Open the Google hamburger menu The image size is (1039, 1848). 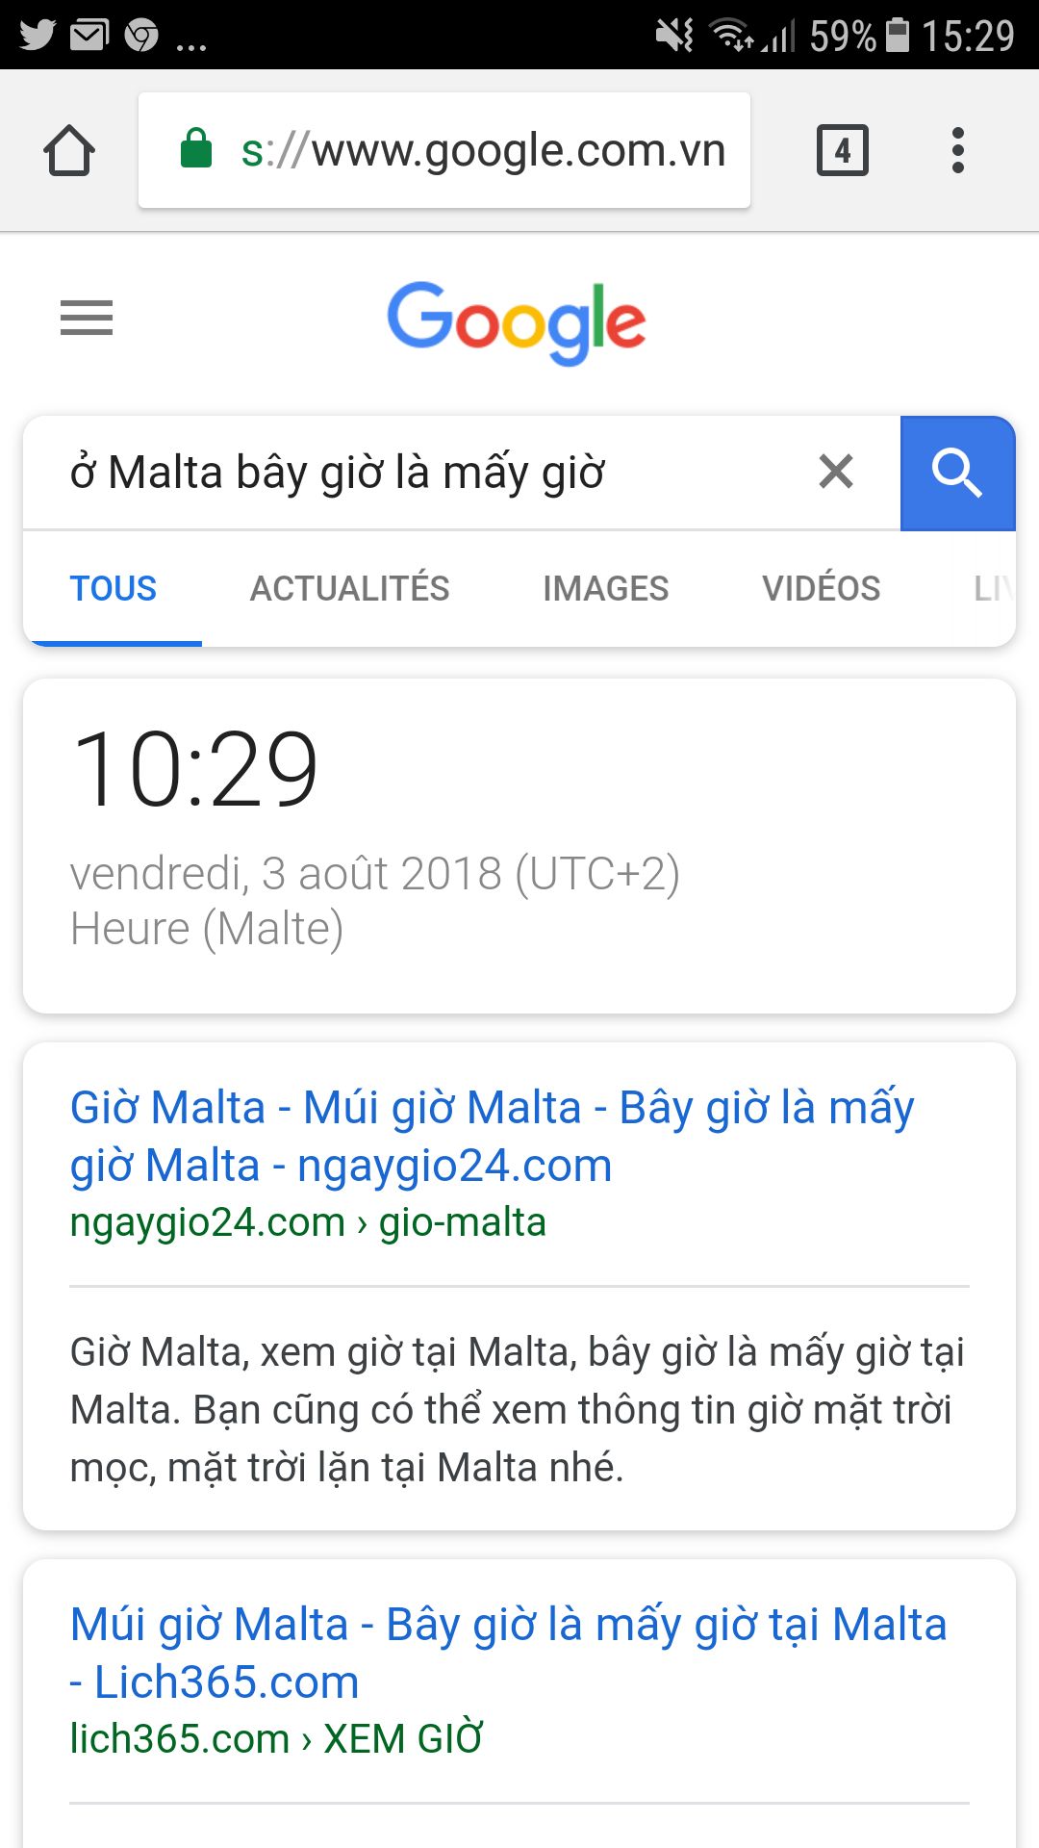[87, 318]
